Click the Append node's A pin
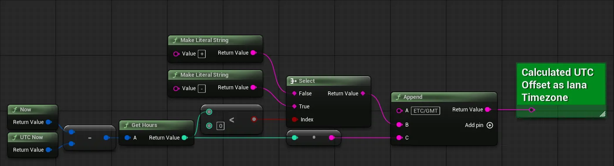 point(399,111)
